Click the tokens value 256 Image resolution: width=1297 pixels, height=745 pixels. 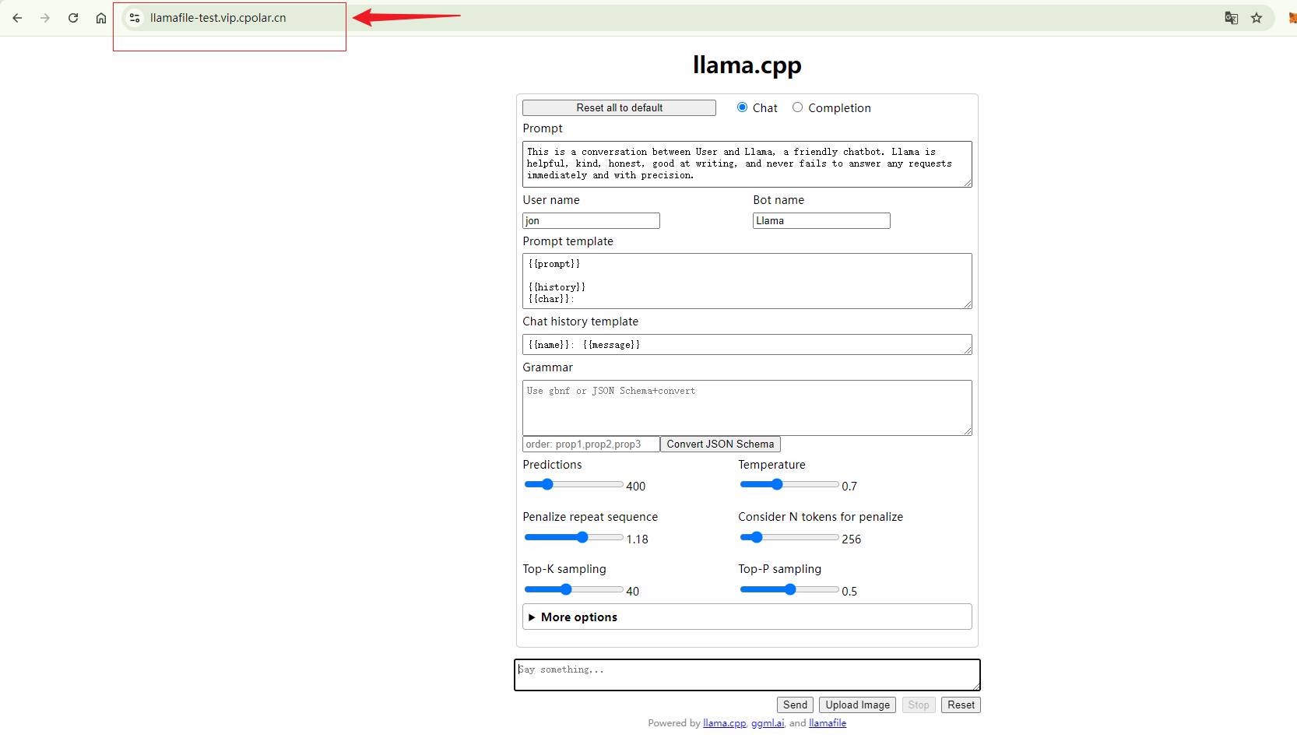pos(852,539)
